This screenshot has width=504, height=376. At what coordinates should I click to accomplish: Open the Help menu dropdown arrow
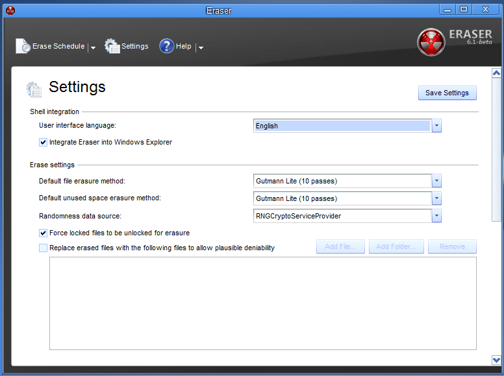pos(201,47)
